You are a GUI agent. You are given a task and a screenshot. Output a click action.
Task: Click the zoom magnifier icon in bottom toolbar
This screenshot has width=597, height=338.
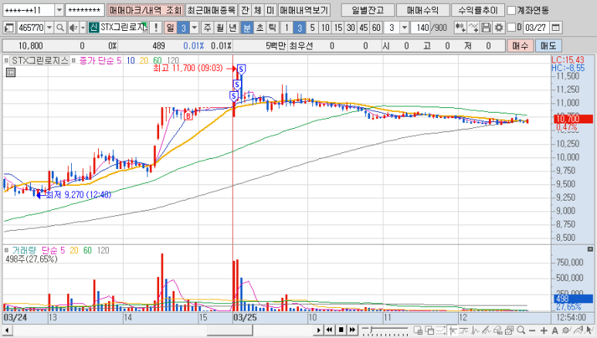pyautogui.click(x=521, y=330)
